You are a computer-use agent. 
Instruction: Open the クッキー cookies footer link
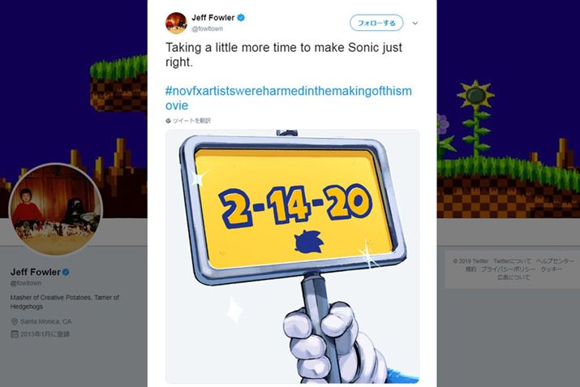tap(551, 269)
